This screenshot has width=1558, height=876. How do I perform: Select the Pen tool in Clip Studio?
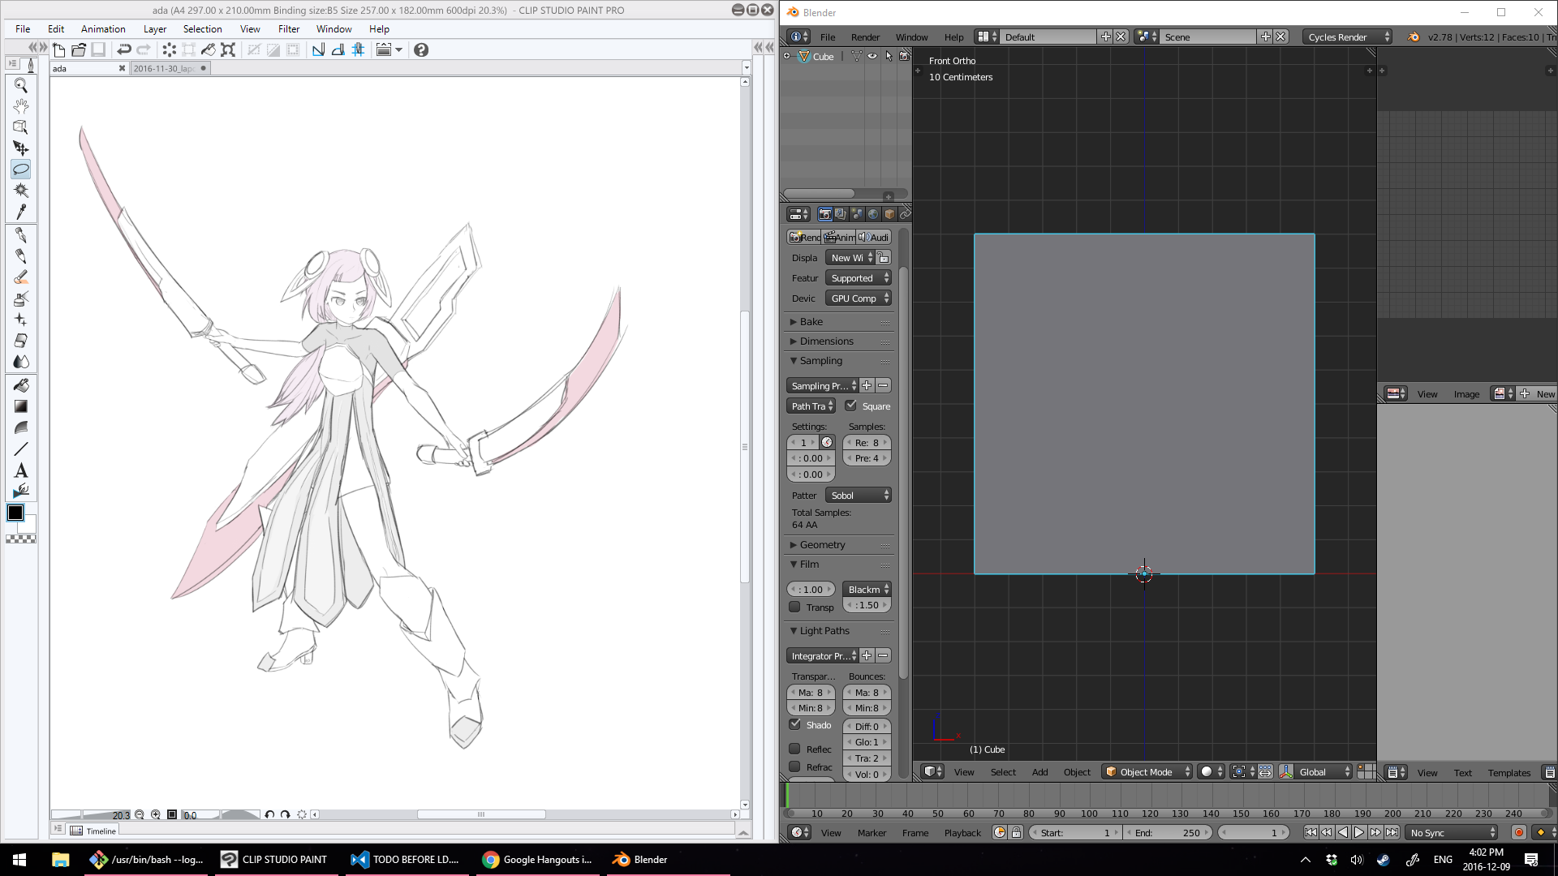21,235
